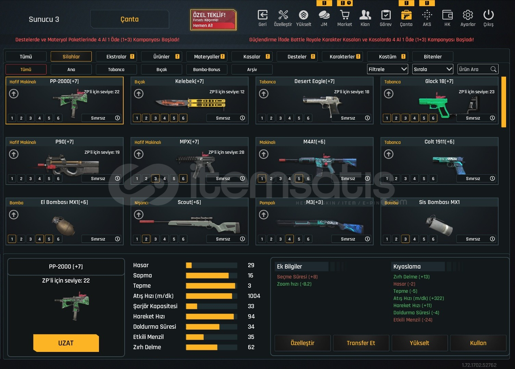Click the UZAT extend button
The image size is (515, 369).
[66, 343]
